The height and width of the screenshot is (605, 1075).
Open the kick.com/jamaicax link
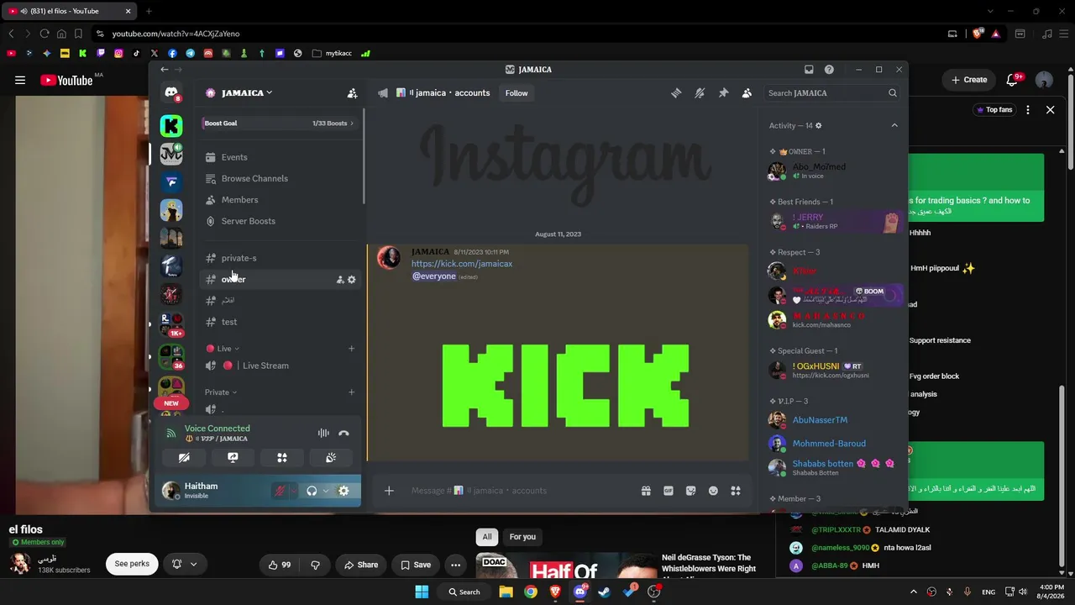point(462,264)
